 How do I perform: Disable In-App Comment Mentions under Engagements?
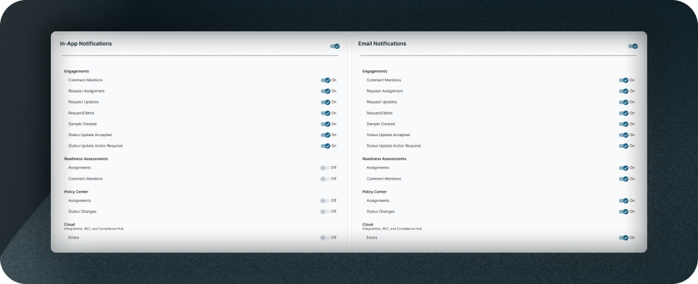(326, 80)
